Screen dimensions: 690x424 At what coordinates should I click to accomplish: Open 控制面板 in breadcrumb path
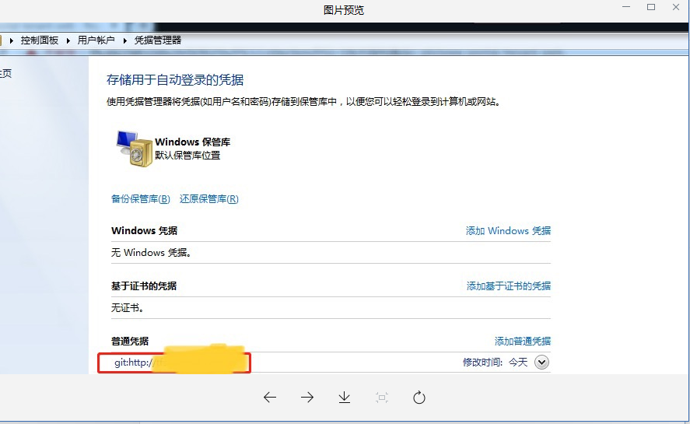pyautogui.click(x=40, y=40)
